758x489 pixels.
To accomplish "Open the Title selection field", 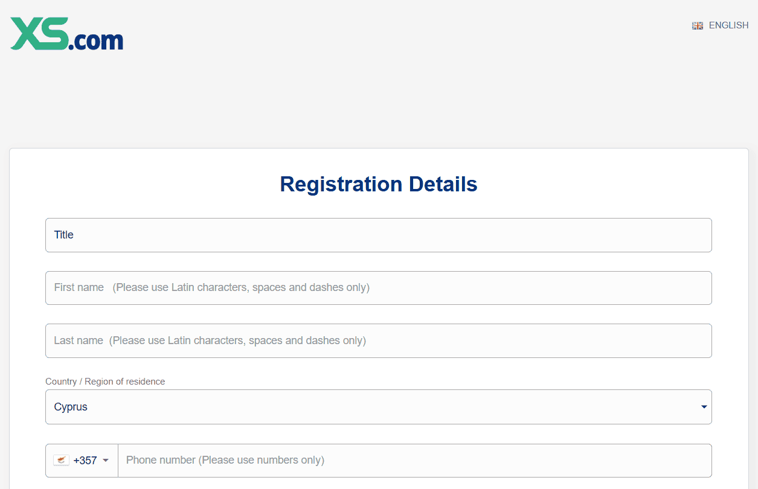I will [378, 235].
